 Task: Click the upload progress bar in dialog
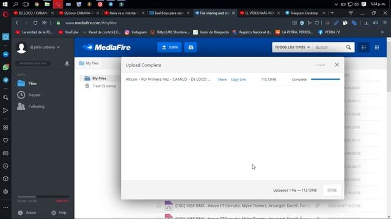pos(325,79)
